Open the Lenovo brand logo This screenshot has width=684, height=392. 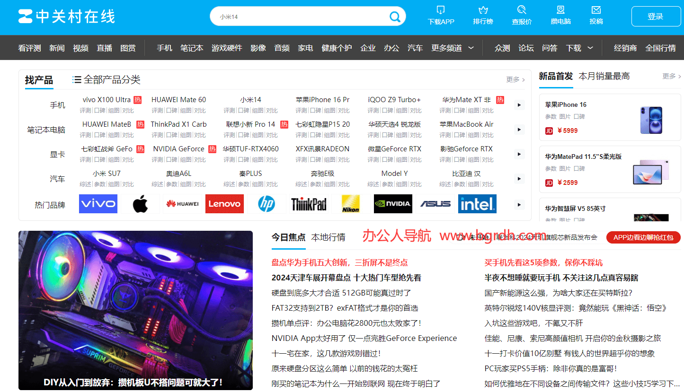pos(224,204)
